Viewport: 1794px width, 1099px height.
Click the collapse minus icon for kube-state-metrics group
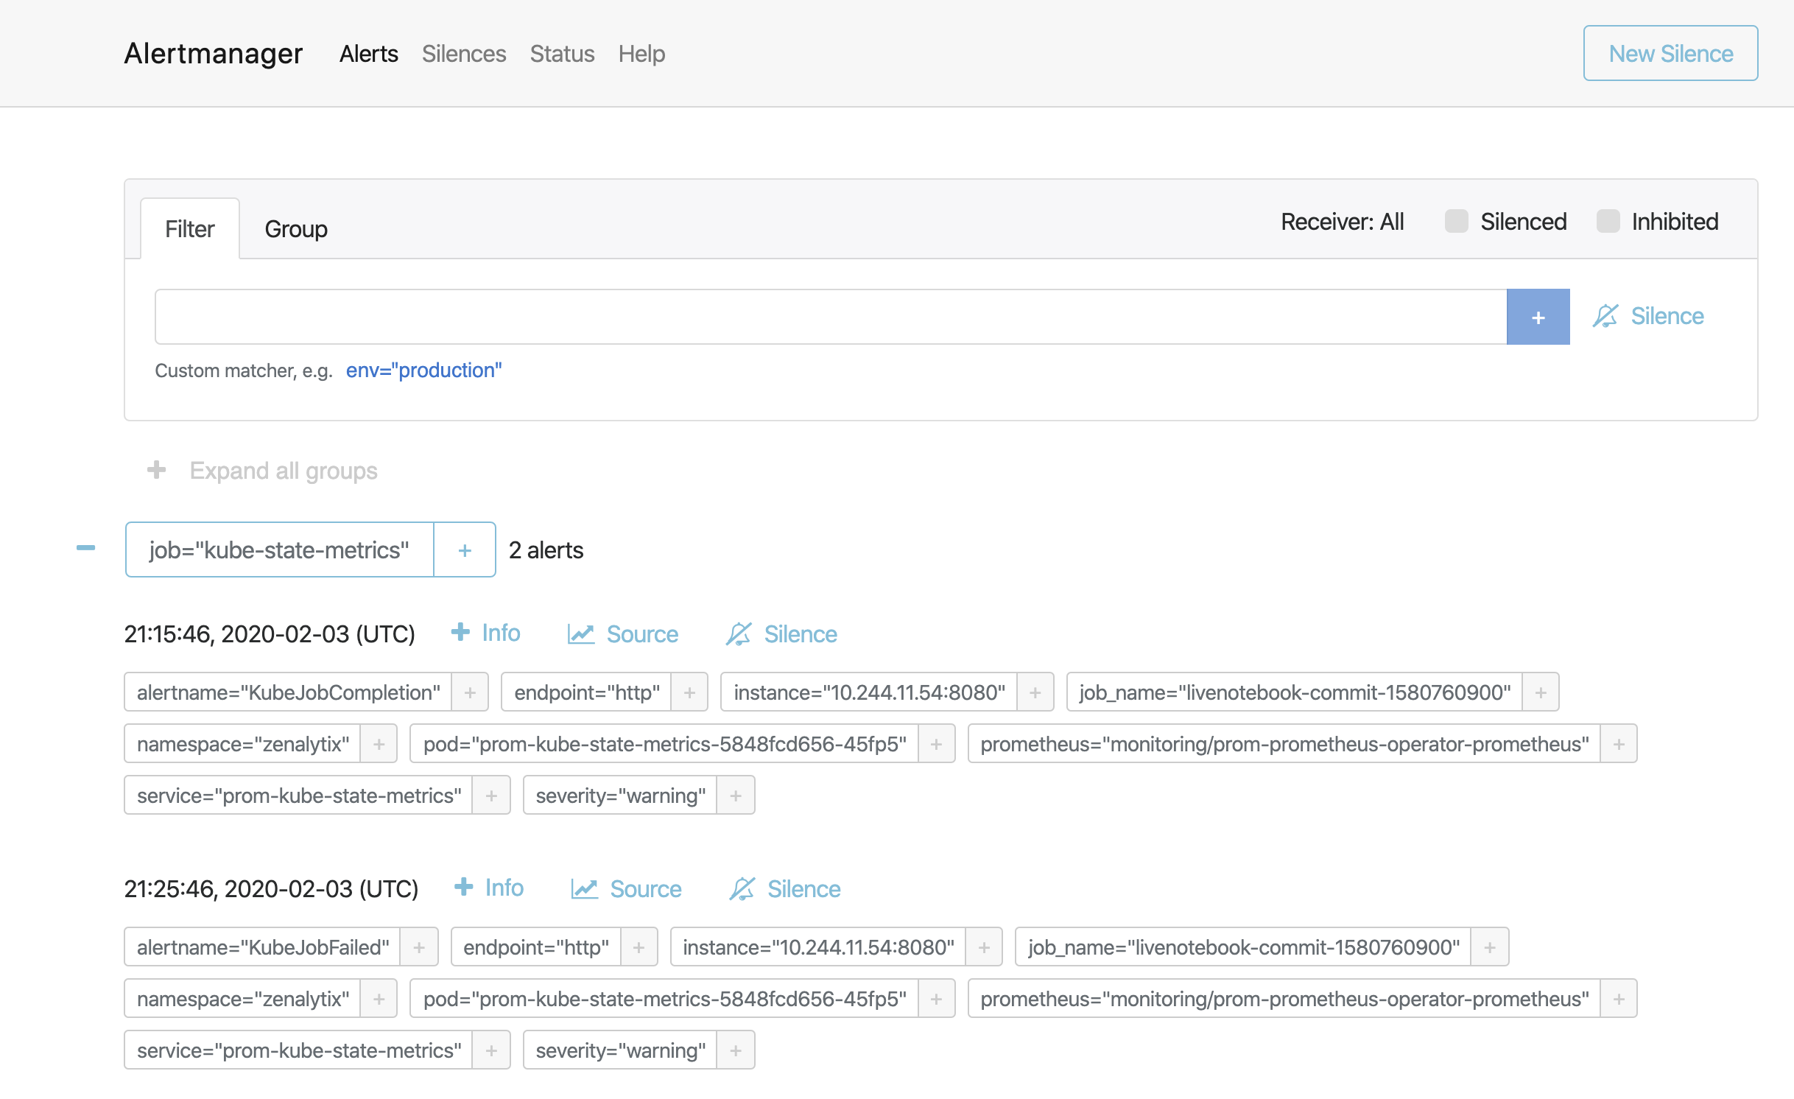pos(83,547)
